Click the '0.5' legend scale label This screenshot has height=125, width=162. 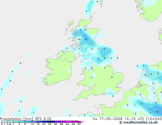(x=9, y=124)
